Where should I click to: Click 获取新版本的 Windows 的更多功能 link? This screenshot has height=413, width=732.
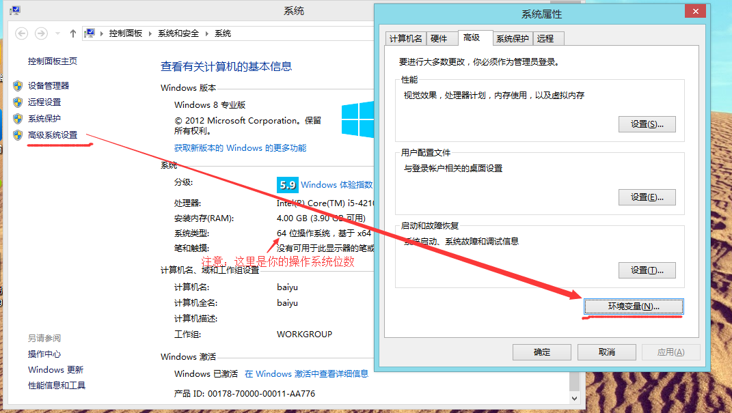point(241,148)
